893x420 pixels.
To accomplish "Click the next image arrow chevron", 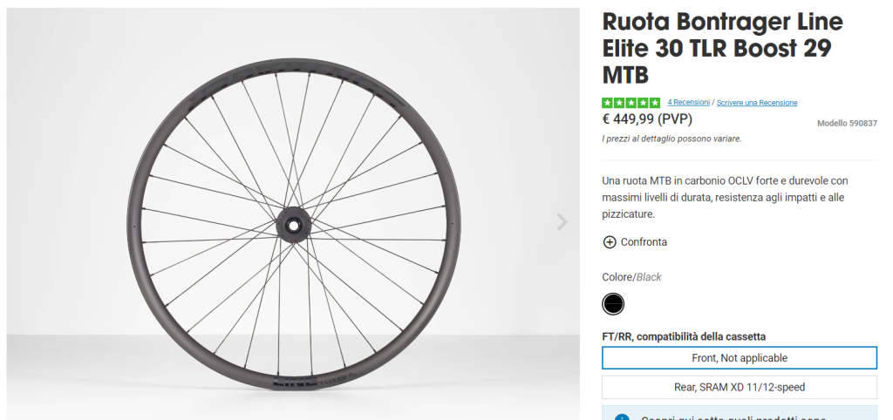I will click(x=562, y=222).
